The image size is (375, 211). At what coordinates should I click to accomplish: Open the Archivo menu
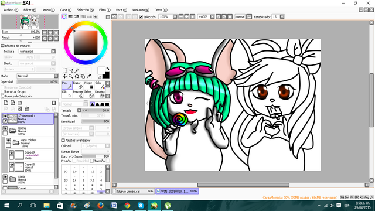pos(11,10)
